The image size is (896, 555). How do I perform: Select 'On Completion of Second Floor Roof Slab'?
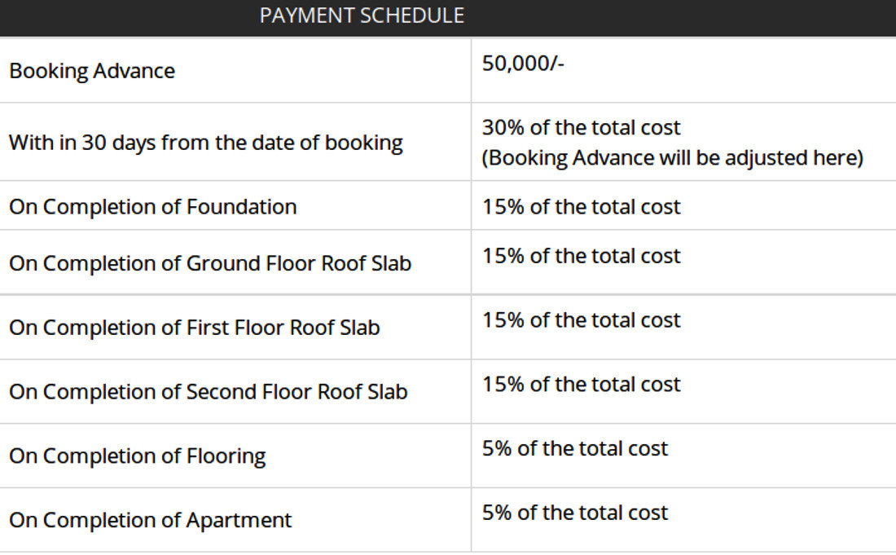(x=209, y=392)
